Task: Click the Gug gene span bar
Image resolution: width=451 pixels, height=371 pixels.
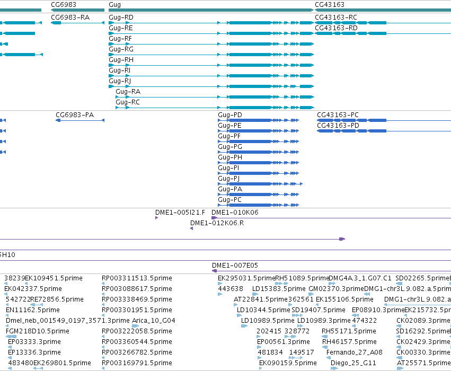Action: 211,10
